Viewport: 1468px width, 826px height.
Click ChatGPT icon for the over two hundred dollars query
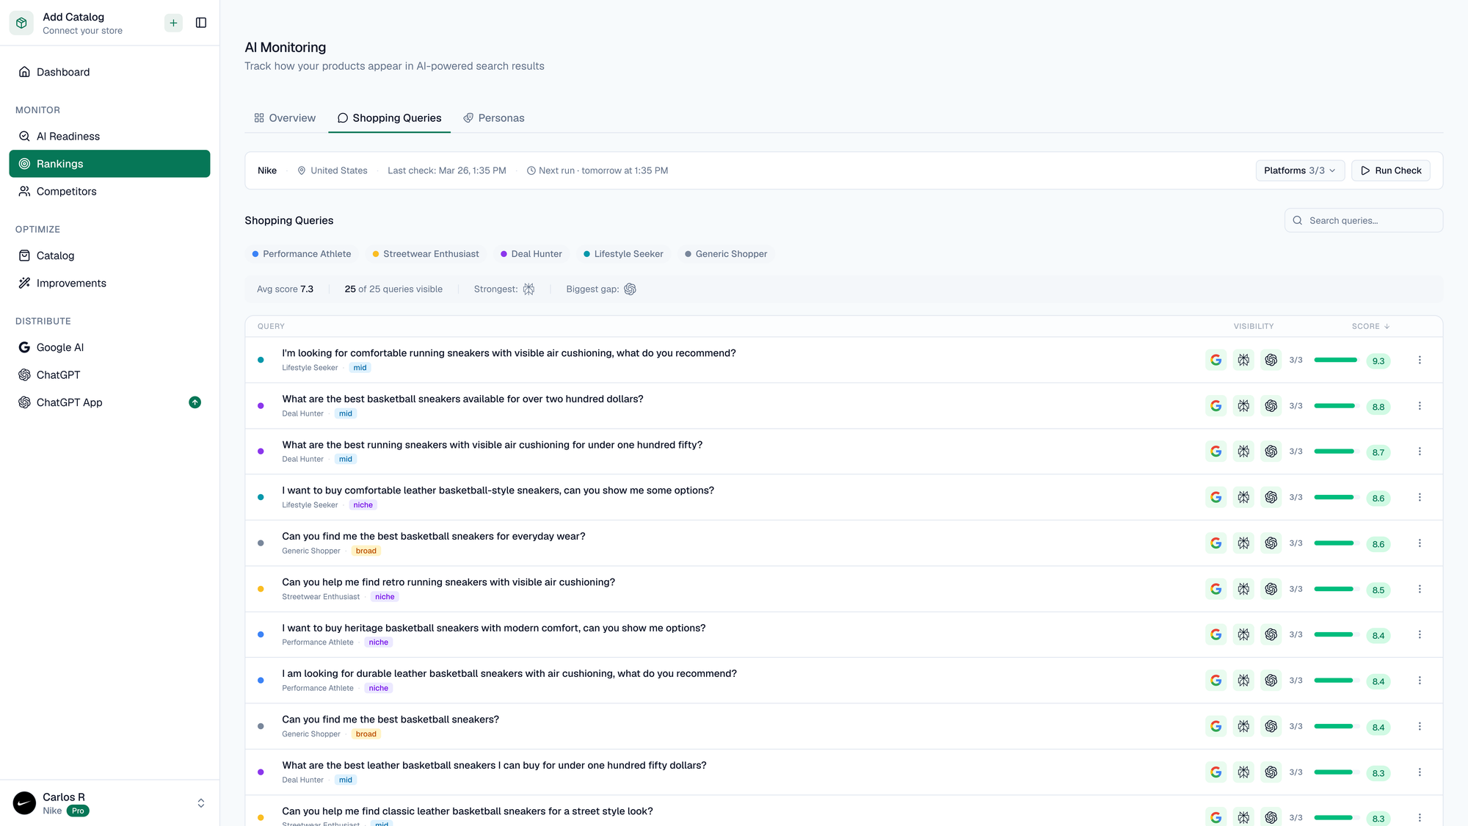[1271, 406]
